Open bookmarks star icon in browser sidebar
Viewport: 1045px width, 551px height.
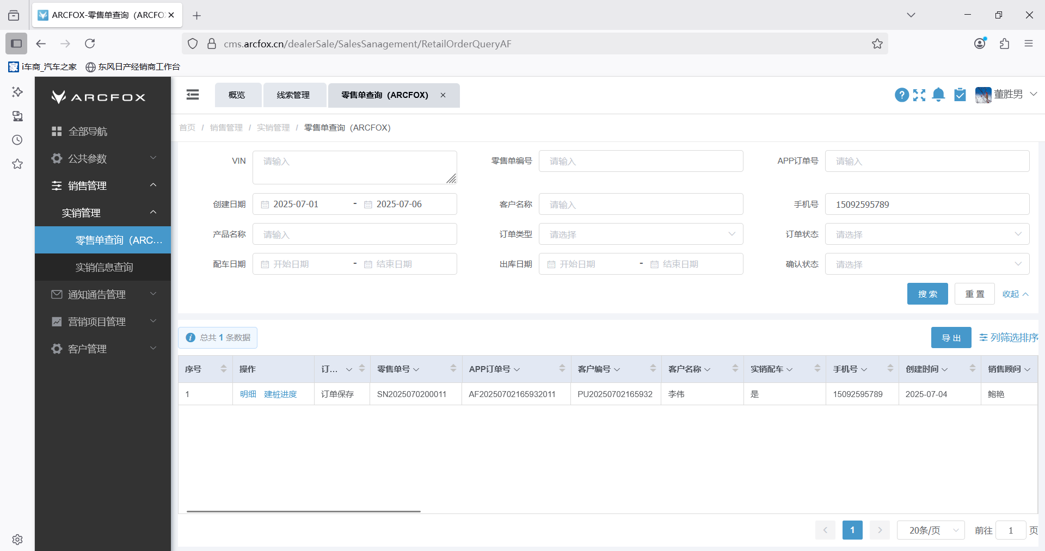click(x=17, y=164)
